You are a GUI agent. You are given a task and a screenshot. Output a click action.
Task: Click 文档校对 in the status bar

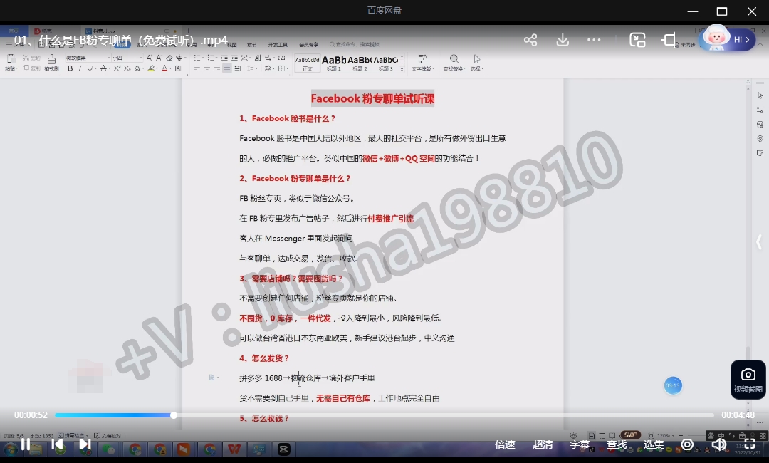(x=108, y=435)
